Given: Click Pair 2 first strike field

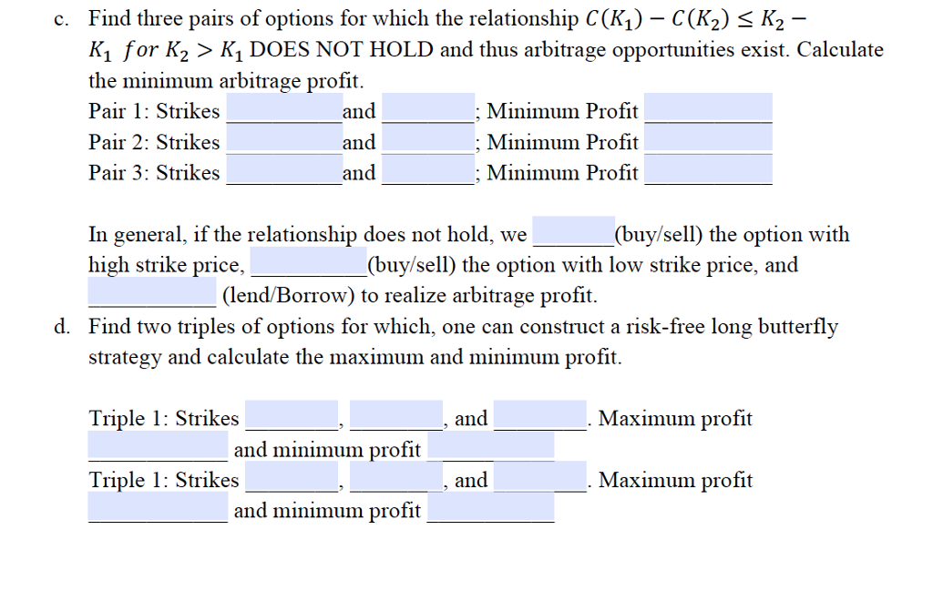Looking at the screenshot, I should pyautogui.click(x=284, y=139).
